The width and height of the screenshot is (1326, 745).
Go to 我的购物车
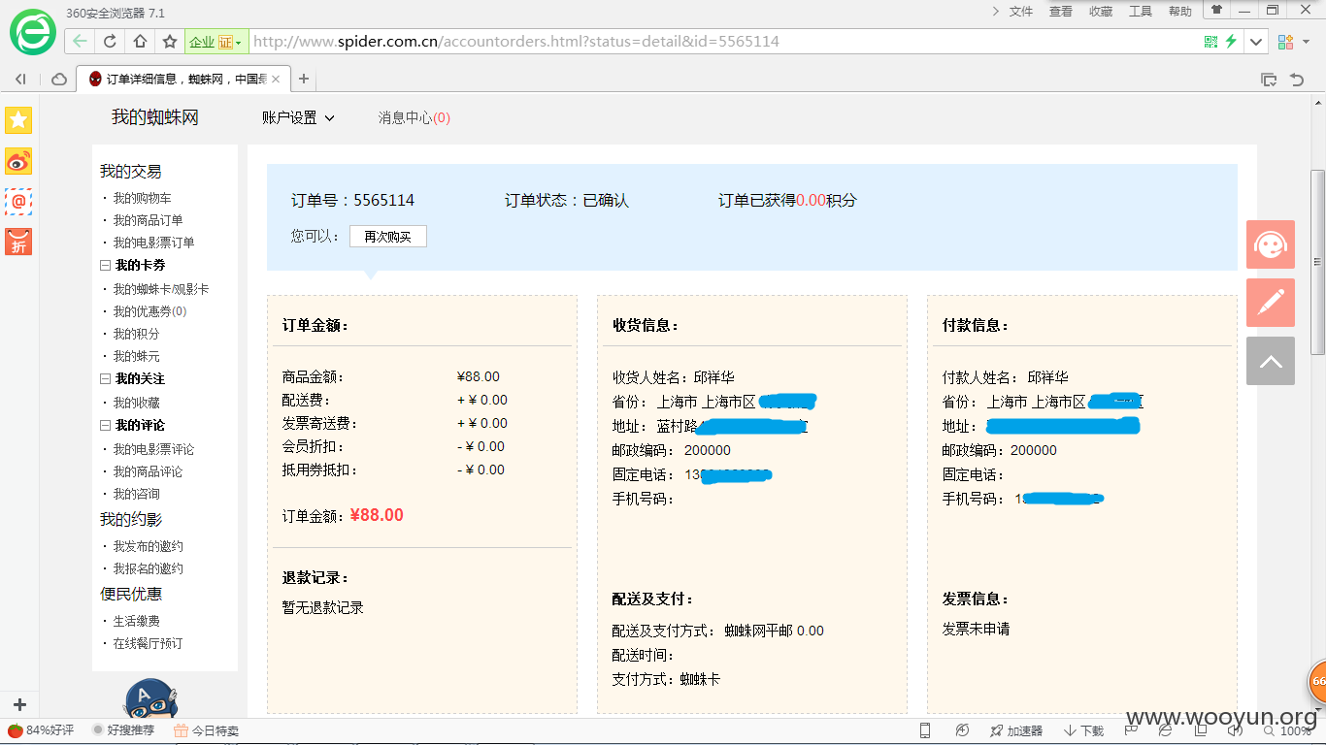tap(143, 198)
